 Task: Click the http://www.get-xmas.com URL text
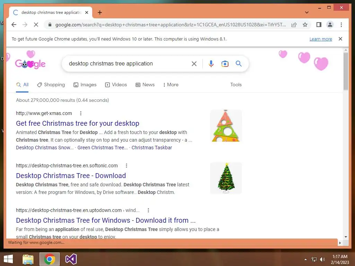coord(44,113)
